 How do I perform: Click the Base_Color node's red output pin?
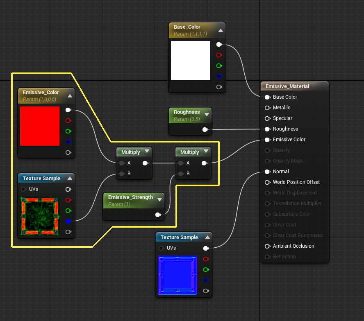pyautogui.click(x=219, y=55)
